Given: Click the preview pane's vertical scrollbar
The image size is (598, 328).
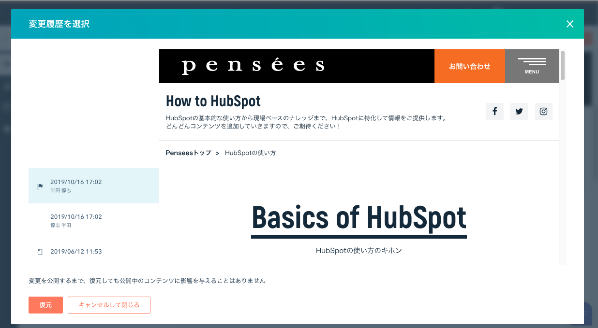Looking at the screenshot, I should (x=562, y=66).
